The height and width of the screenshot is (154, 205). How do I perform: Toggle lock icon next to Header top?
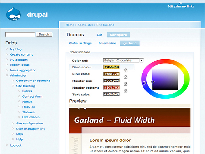point(126,84)
